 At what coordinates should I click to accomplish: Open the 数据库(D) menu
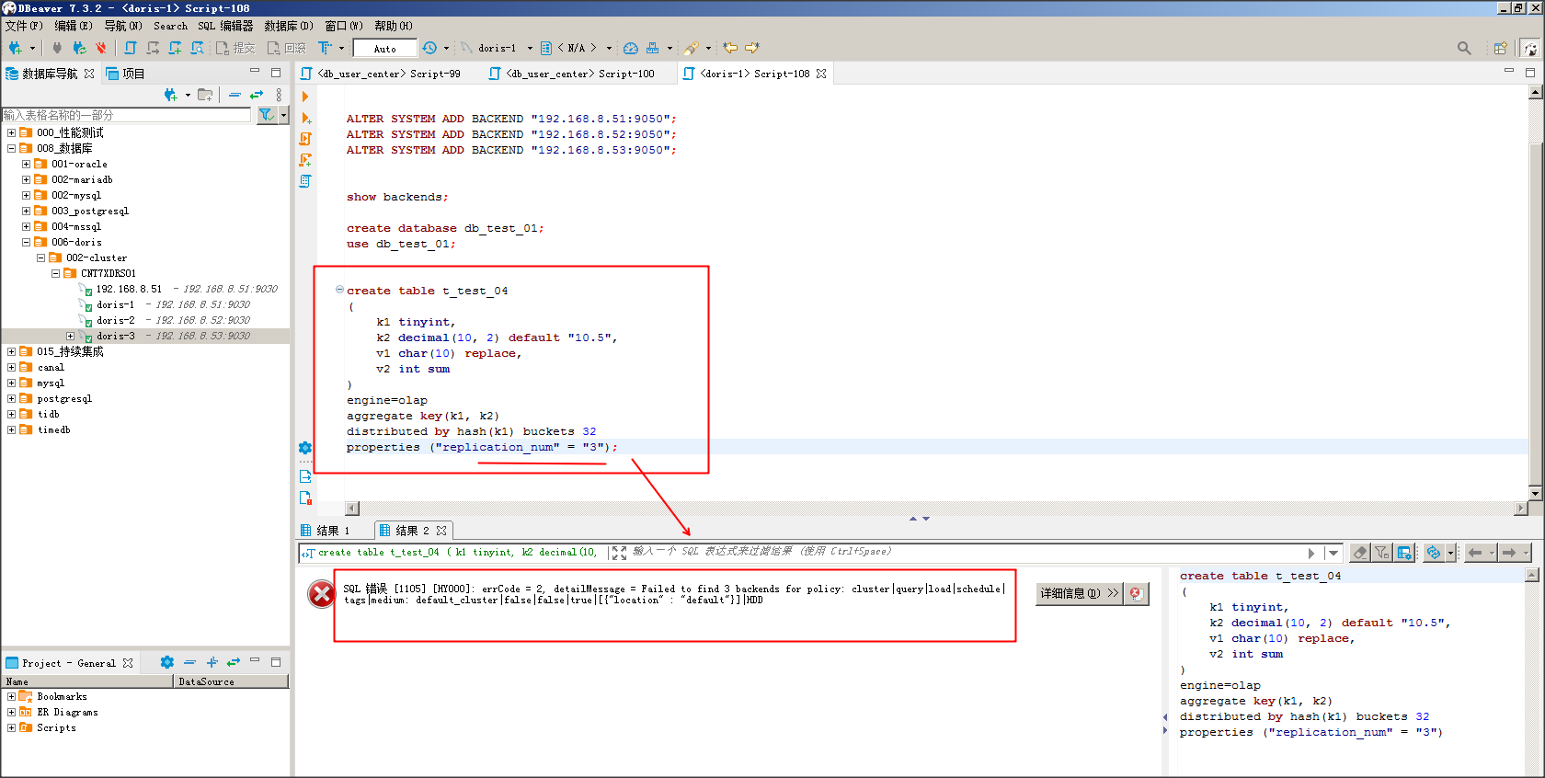[x=289, y=26]
